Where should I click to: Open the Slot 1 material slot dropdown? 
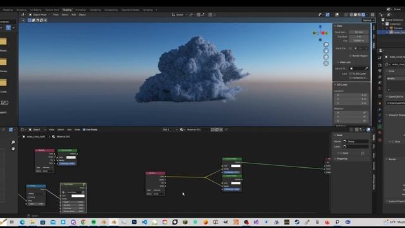[x=170, y=129]
